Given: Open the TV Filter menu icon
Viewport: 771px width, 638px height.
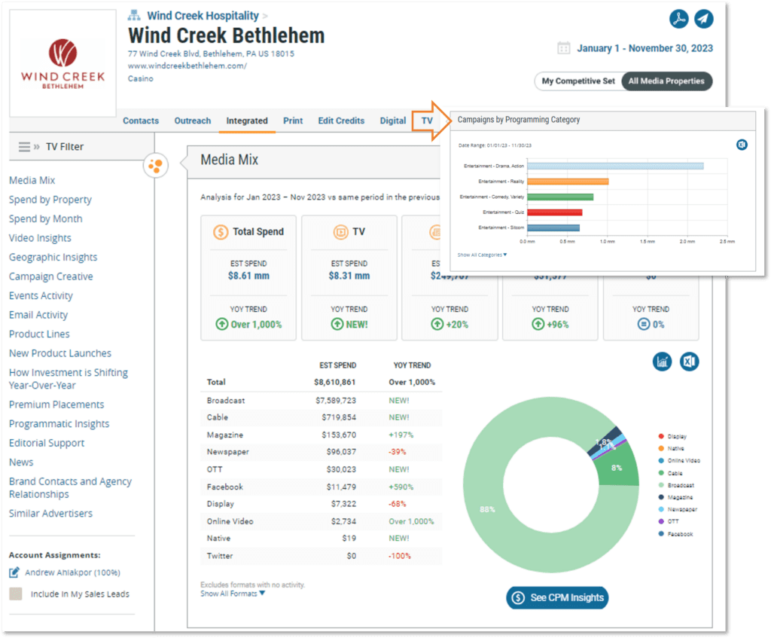Looking at the screenshot, I should click(24, 147).
